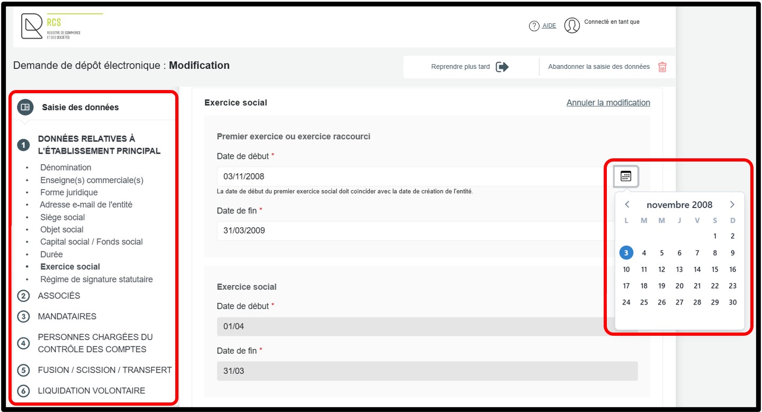Go to next month in calendar
762x412 pixels.
point(732,205)
